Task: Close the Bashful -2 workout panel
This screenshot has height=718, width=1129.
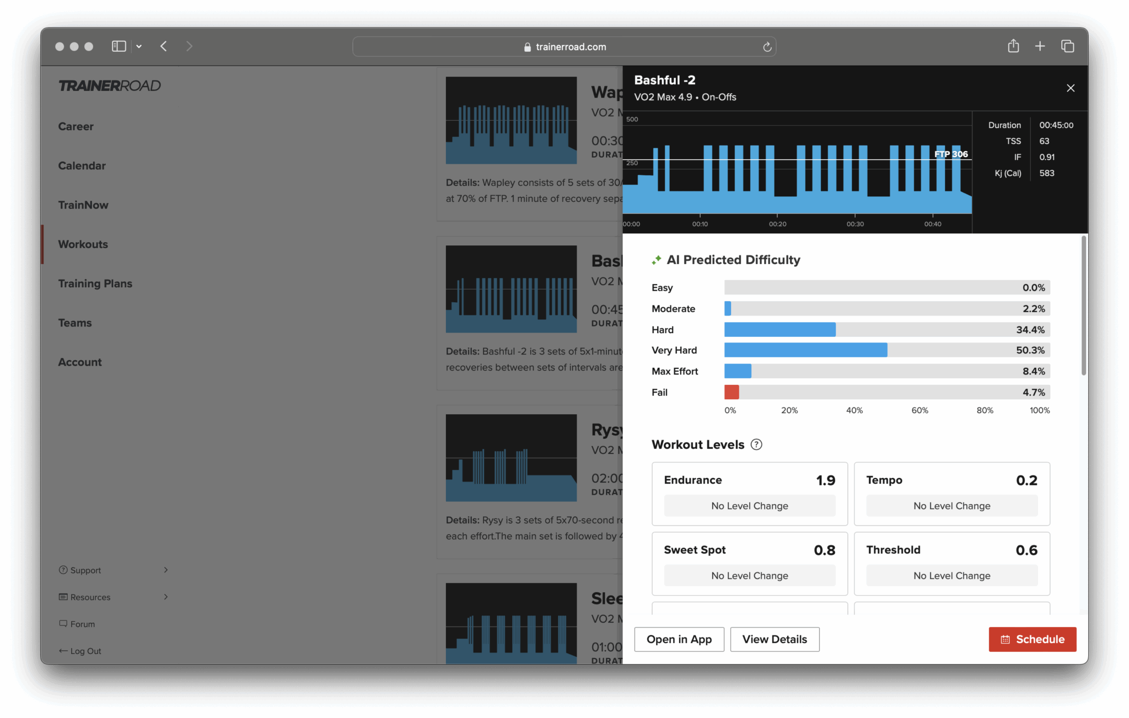Action: pyautogui.click(x=1070, y=88)
